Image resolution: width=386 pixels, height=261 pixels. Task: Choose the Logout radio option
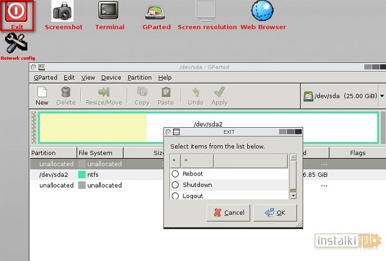tap(175, 196)
